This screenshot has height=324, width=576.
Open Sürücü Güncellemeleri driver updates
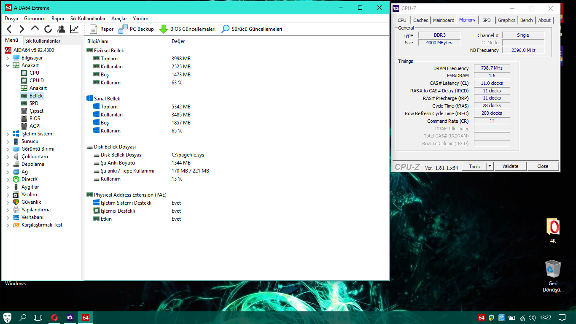tap(252, 29)
